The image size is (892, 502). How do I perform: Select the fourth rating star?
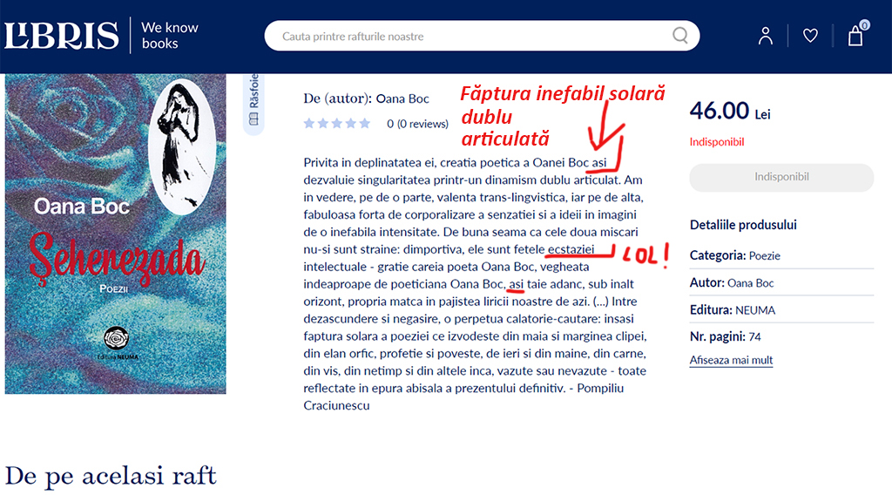coord(351,124)
